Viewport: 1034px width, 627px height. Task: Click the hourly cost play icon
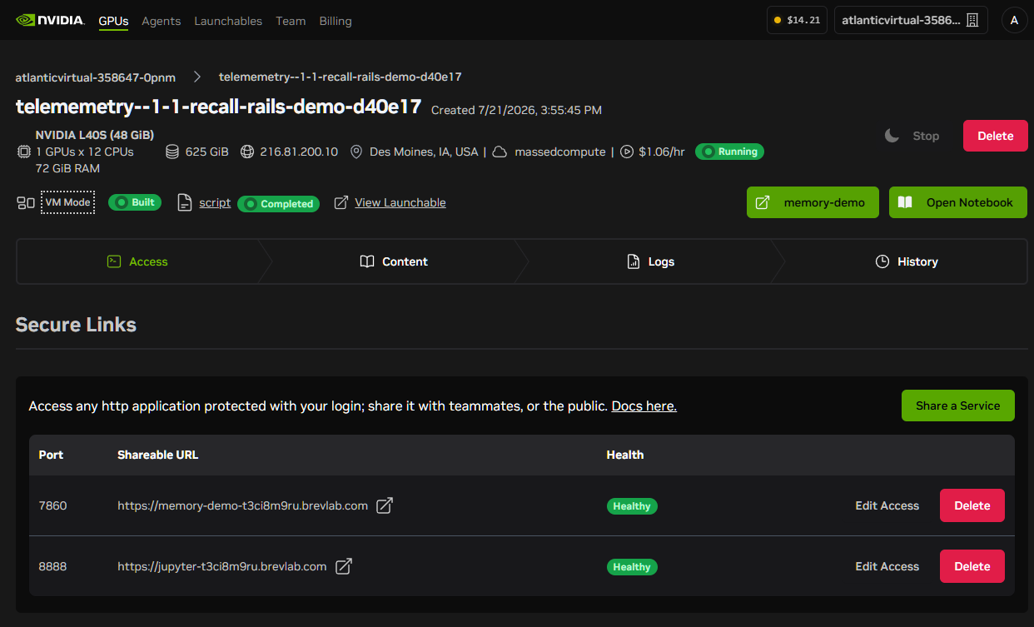click(627, 152)
